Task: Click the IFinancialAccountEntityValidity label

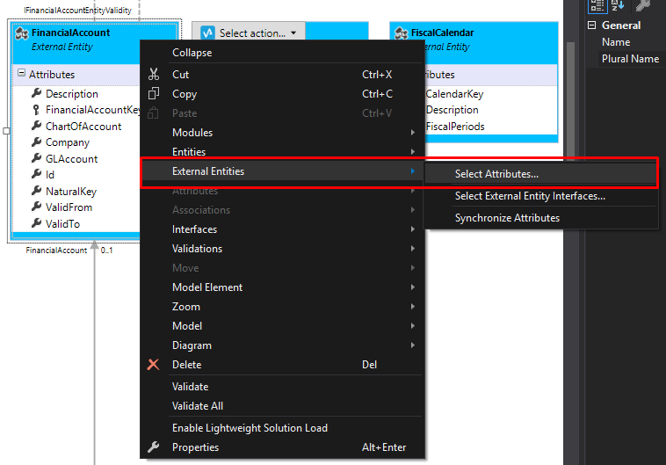Action: pyautogui.click(x=77, y=11)
